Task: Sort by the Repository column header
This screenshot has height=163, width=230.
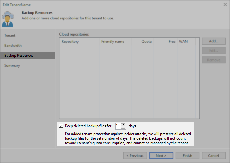Action: [79, 42]
